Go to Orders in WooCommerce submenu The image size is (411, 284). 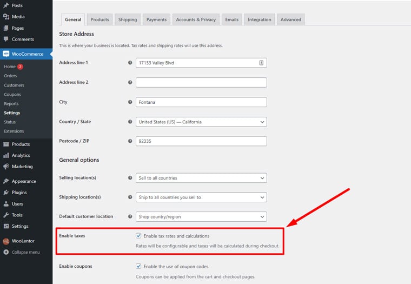(10, 76)
